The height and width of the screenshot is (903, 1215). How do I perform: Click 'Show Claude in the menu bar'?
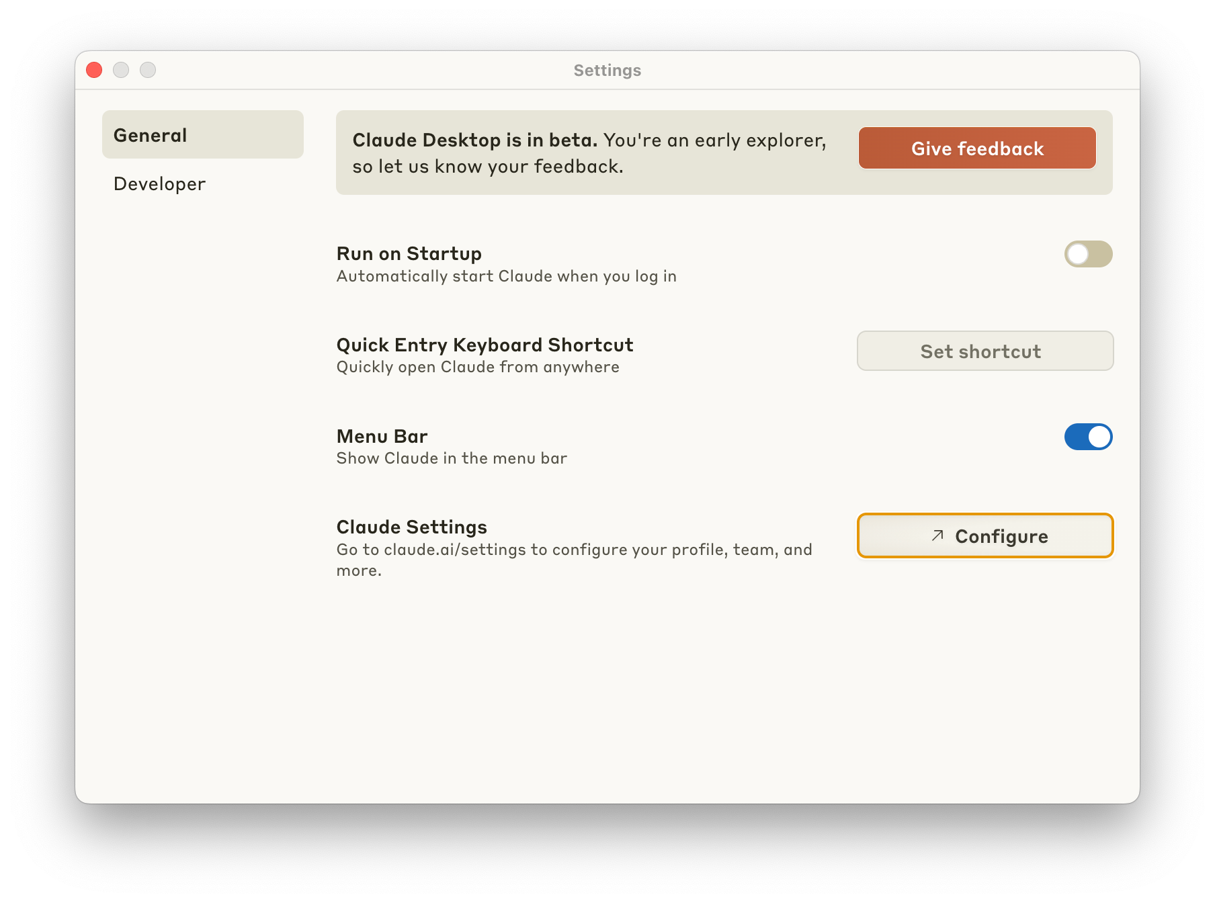[x=452, y=458]
